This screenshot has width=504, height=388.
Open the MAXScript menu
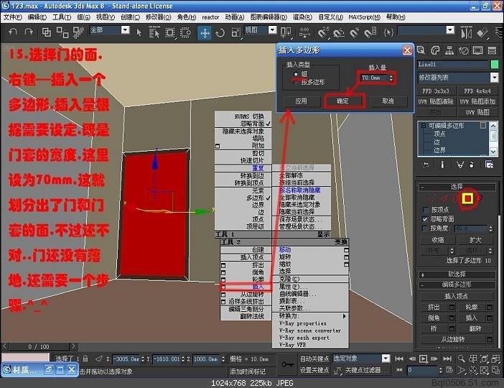point(364,17)
